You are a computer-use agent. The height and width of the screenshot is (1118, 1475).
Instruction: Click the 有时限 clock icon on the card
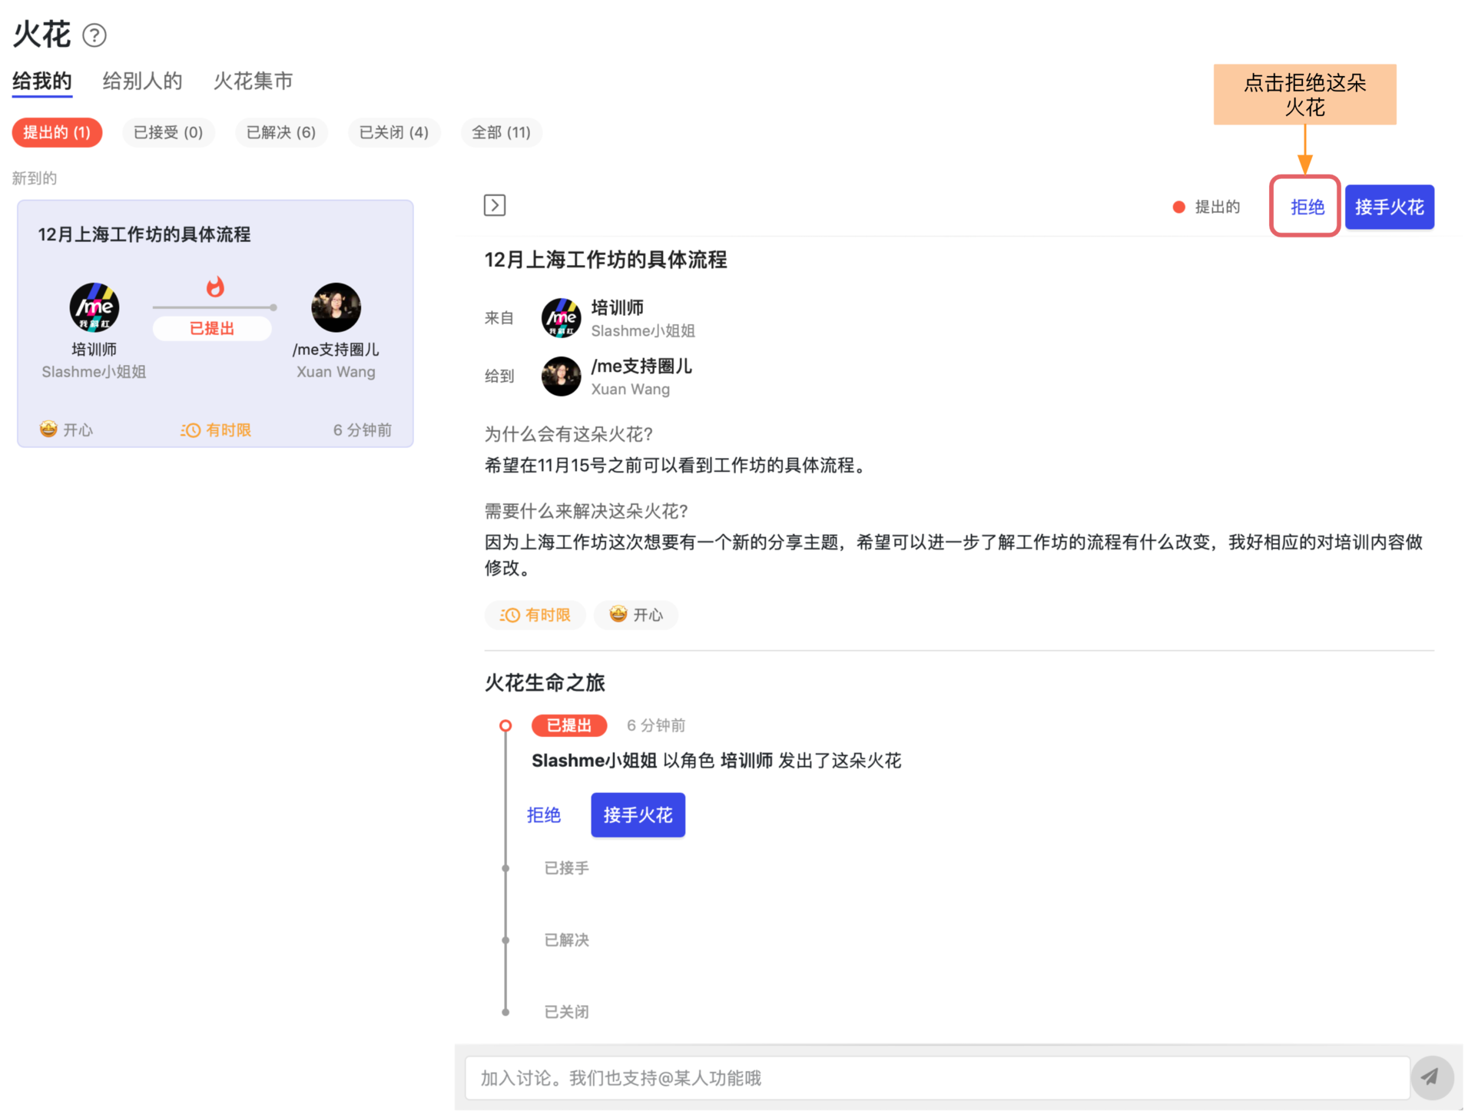[190, 430]
